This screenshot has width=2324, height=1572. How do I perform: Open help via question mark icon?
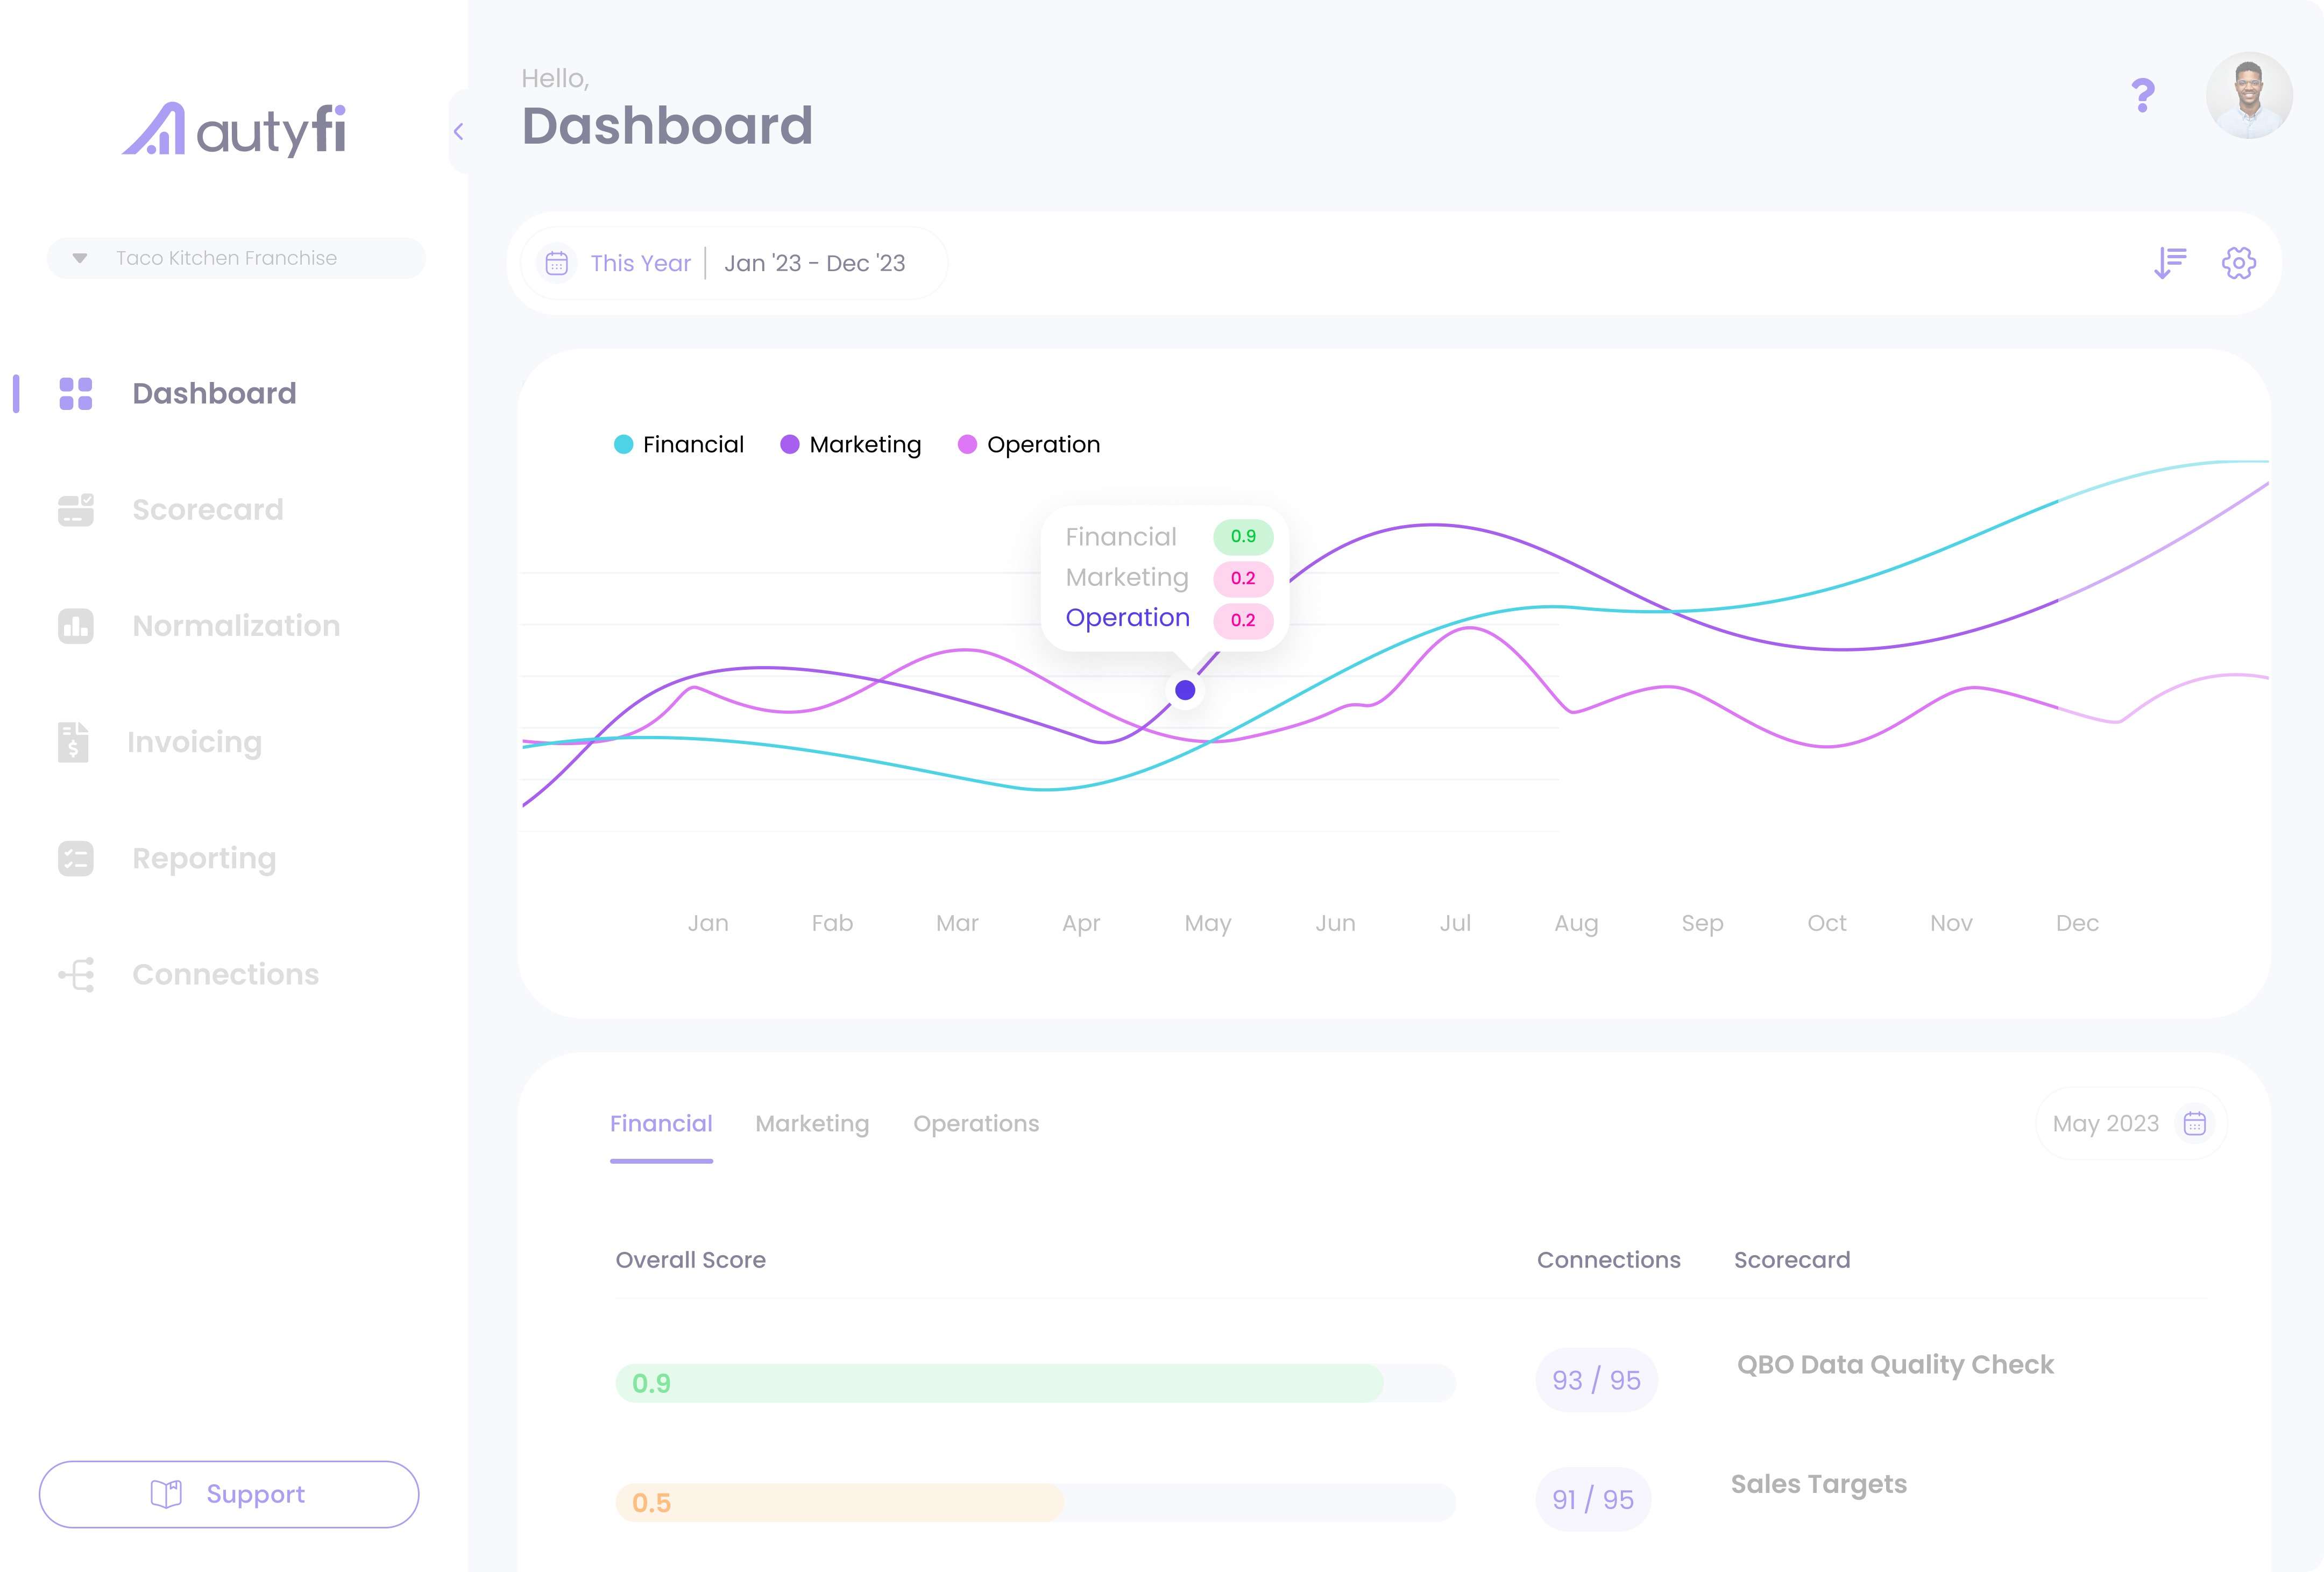coord(2143,95)
